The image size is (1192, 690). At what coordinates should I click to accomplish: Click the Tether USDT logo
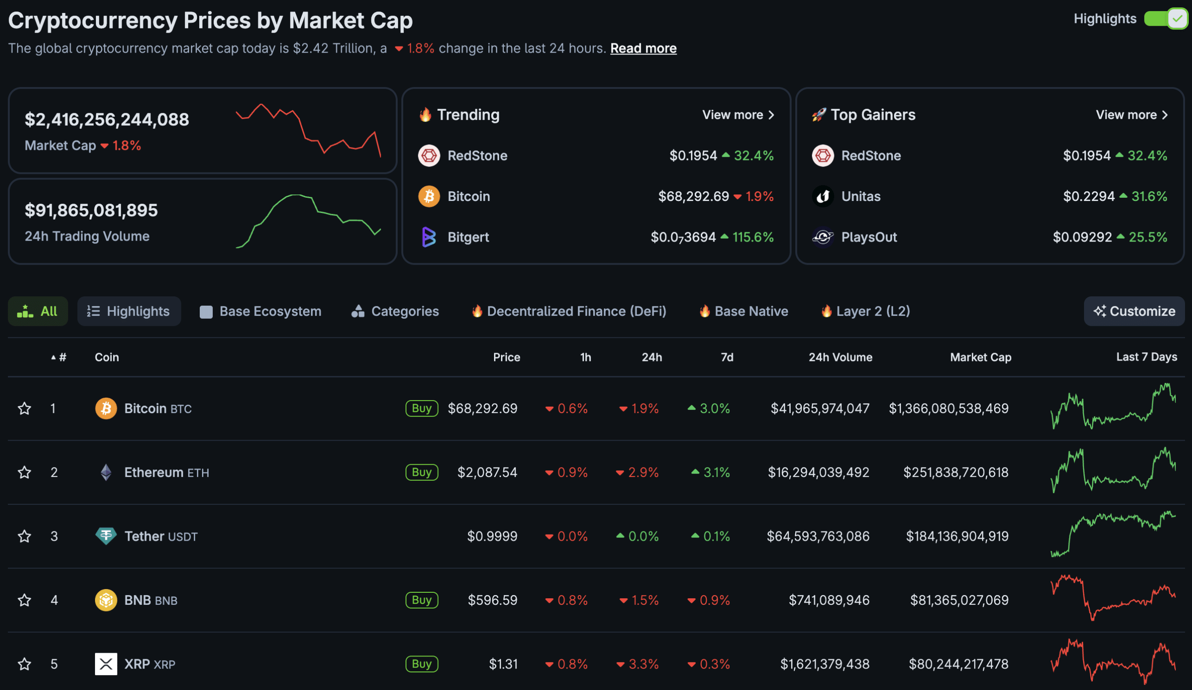coord(107,536)
